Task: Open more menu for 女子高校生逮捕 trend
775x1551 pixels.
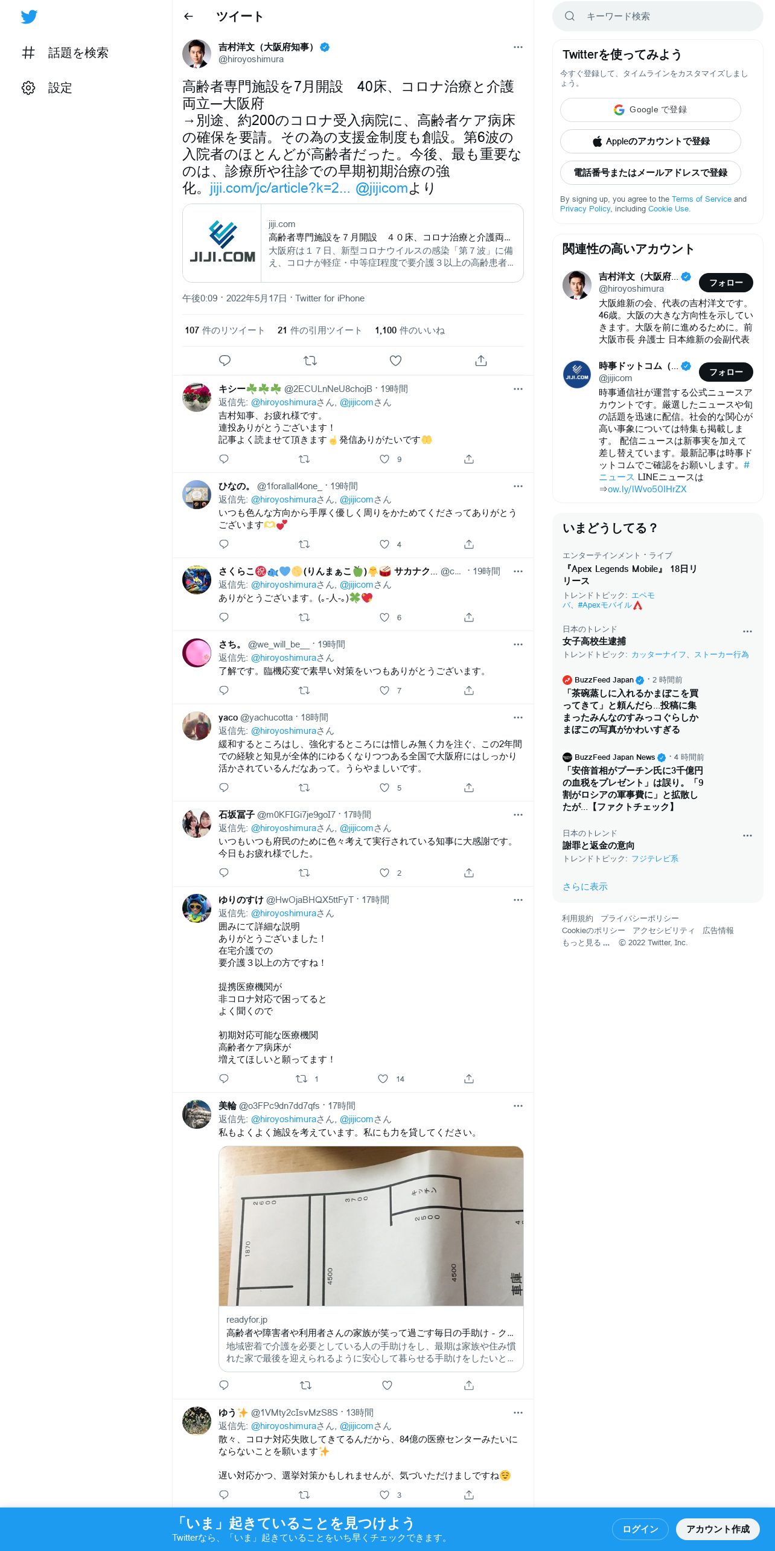Action: (x=747, y=631)
